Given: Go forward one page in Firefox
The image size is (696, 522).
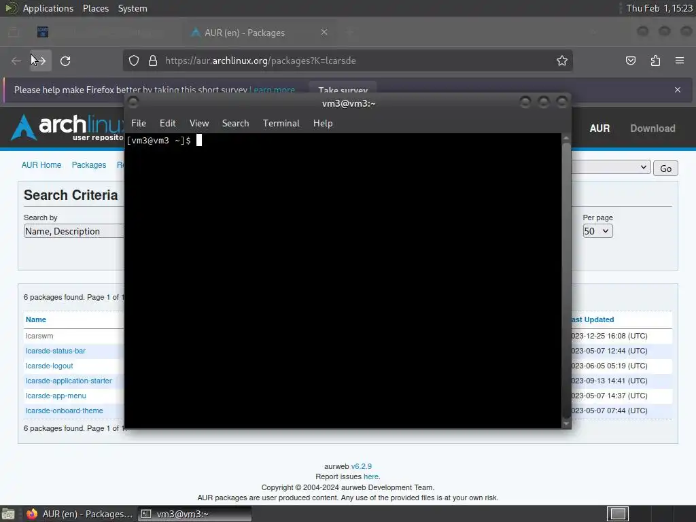Looking at the screenshot, I should click(x=40, y=60).
